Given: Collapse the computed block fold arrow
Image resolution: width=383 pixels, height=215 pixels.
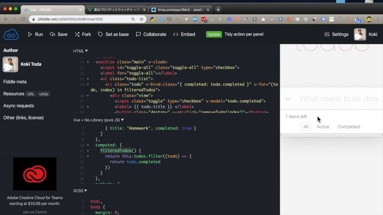Looking at the screenshot, I should coord(88,145).
